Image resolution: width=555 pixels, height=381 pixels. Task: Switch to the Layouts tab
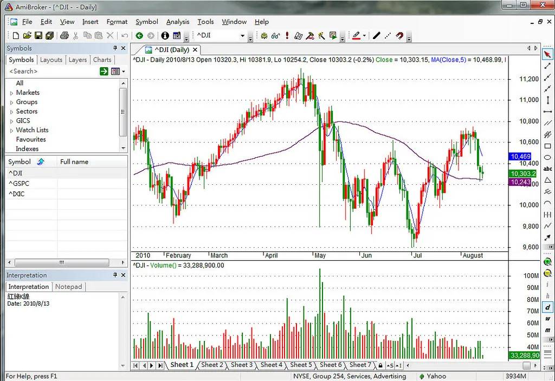pyautogui.click(x=51, y=60)
